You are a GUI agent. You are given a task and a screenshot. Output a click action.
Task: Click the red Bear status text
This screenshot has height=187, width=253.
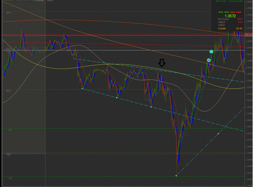point(240,19)
